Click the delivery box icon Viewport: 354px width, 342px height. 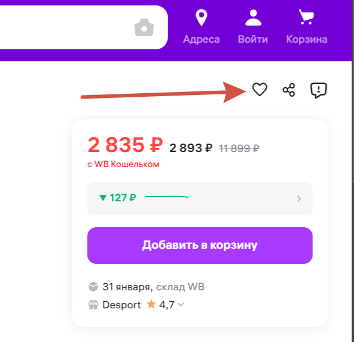pos(93,287)
